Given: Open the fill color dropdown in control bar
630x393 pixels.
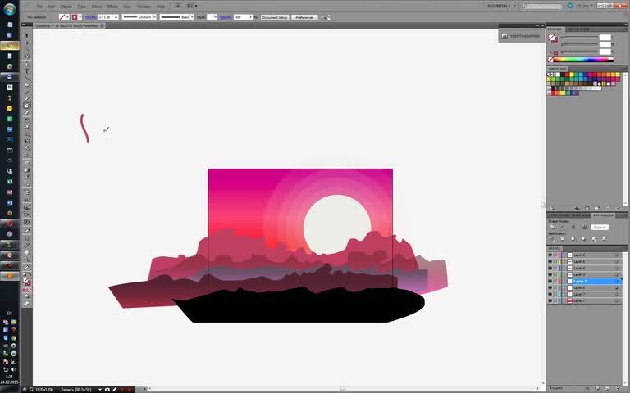Looking at the screenshot, I should 67,17.
